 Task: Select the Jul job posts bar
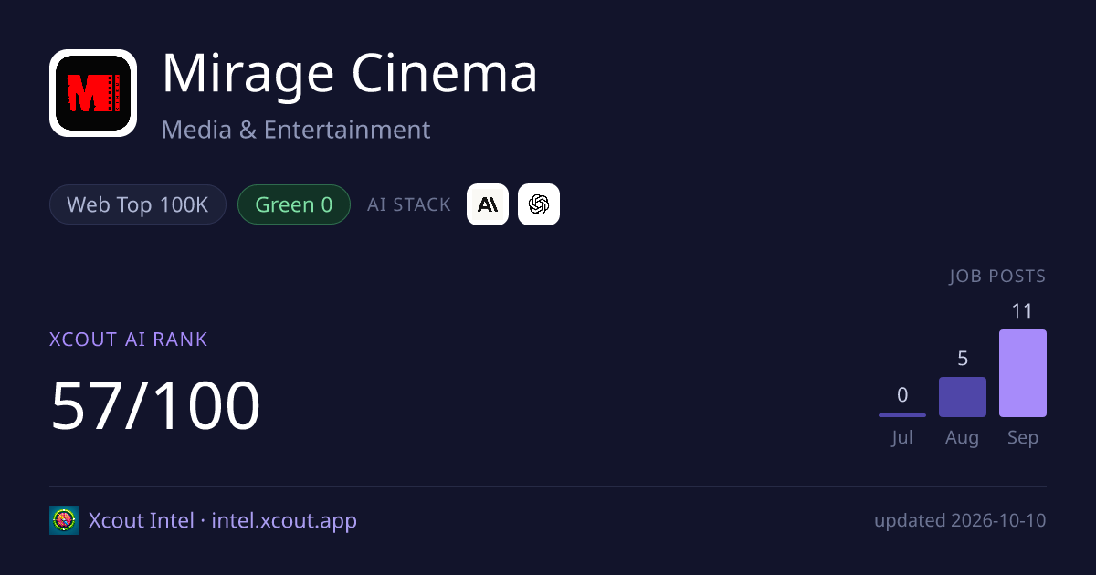902,415
